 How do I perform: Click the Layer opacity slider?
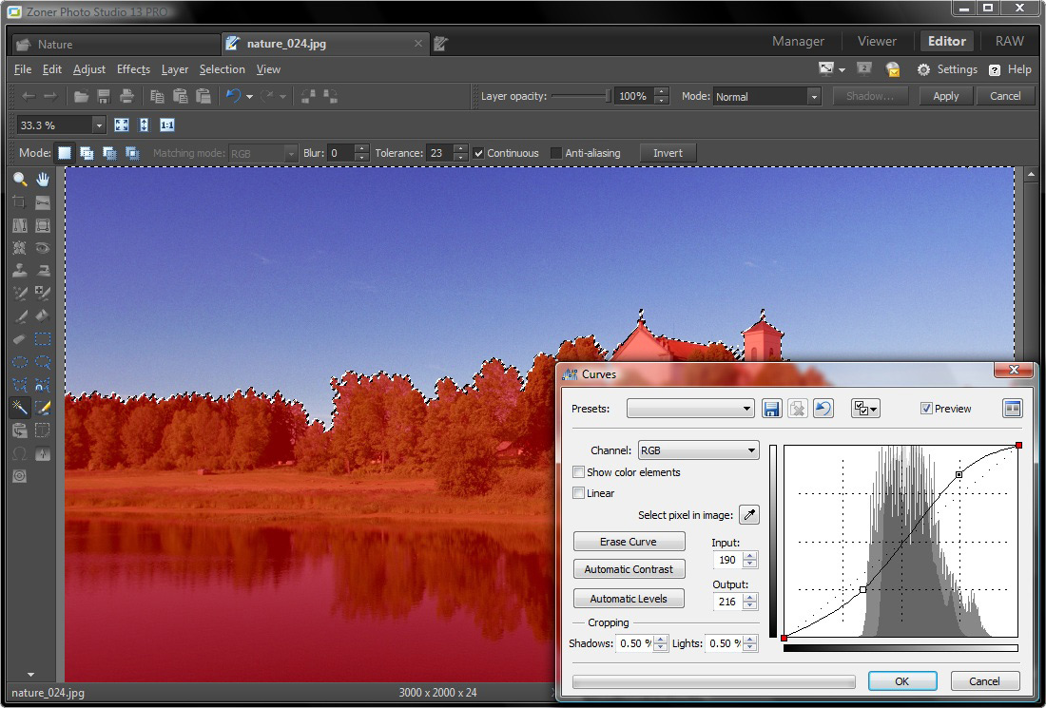[580, 96]
